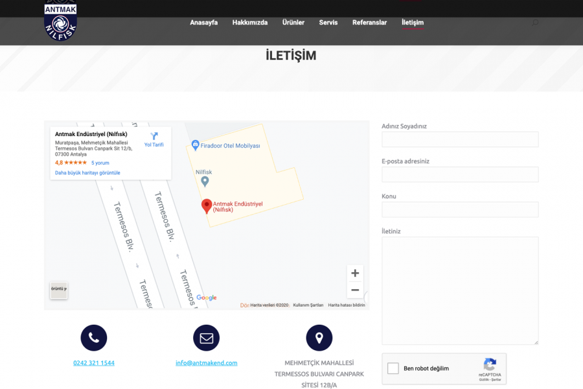Zoom out on the map

[355, 290]
